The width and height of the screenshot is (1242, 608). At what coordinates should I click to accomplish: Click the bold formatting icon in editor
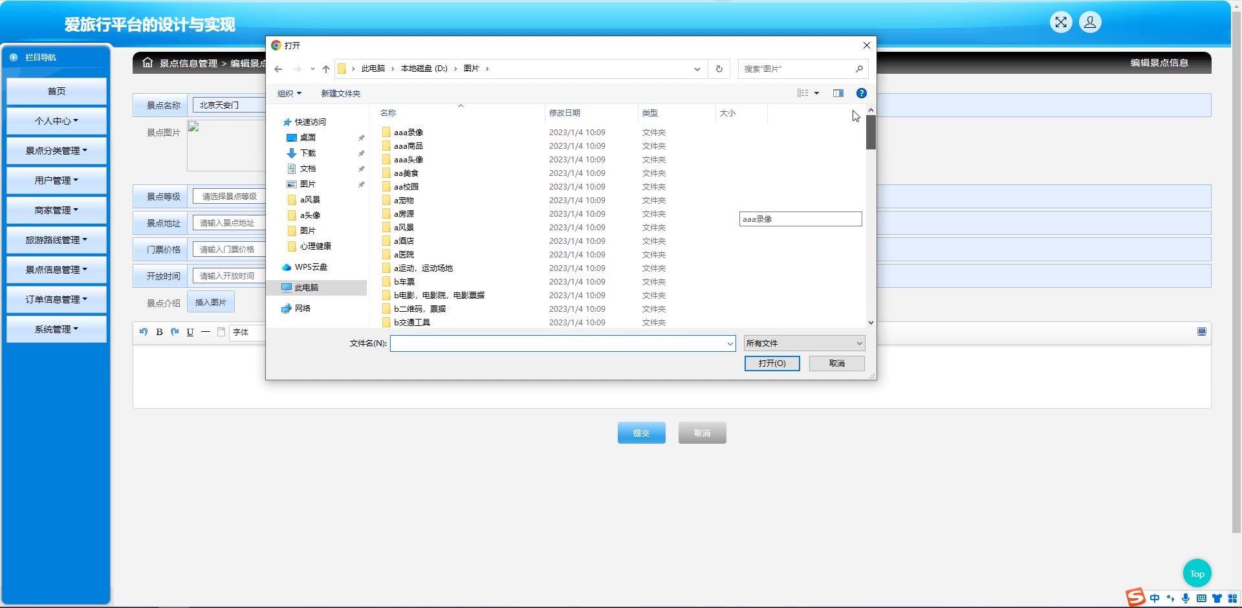click(159, 332)
